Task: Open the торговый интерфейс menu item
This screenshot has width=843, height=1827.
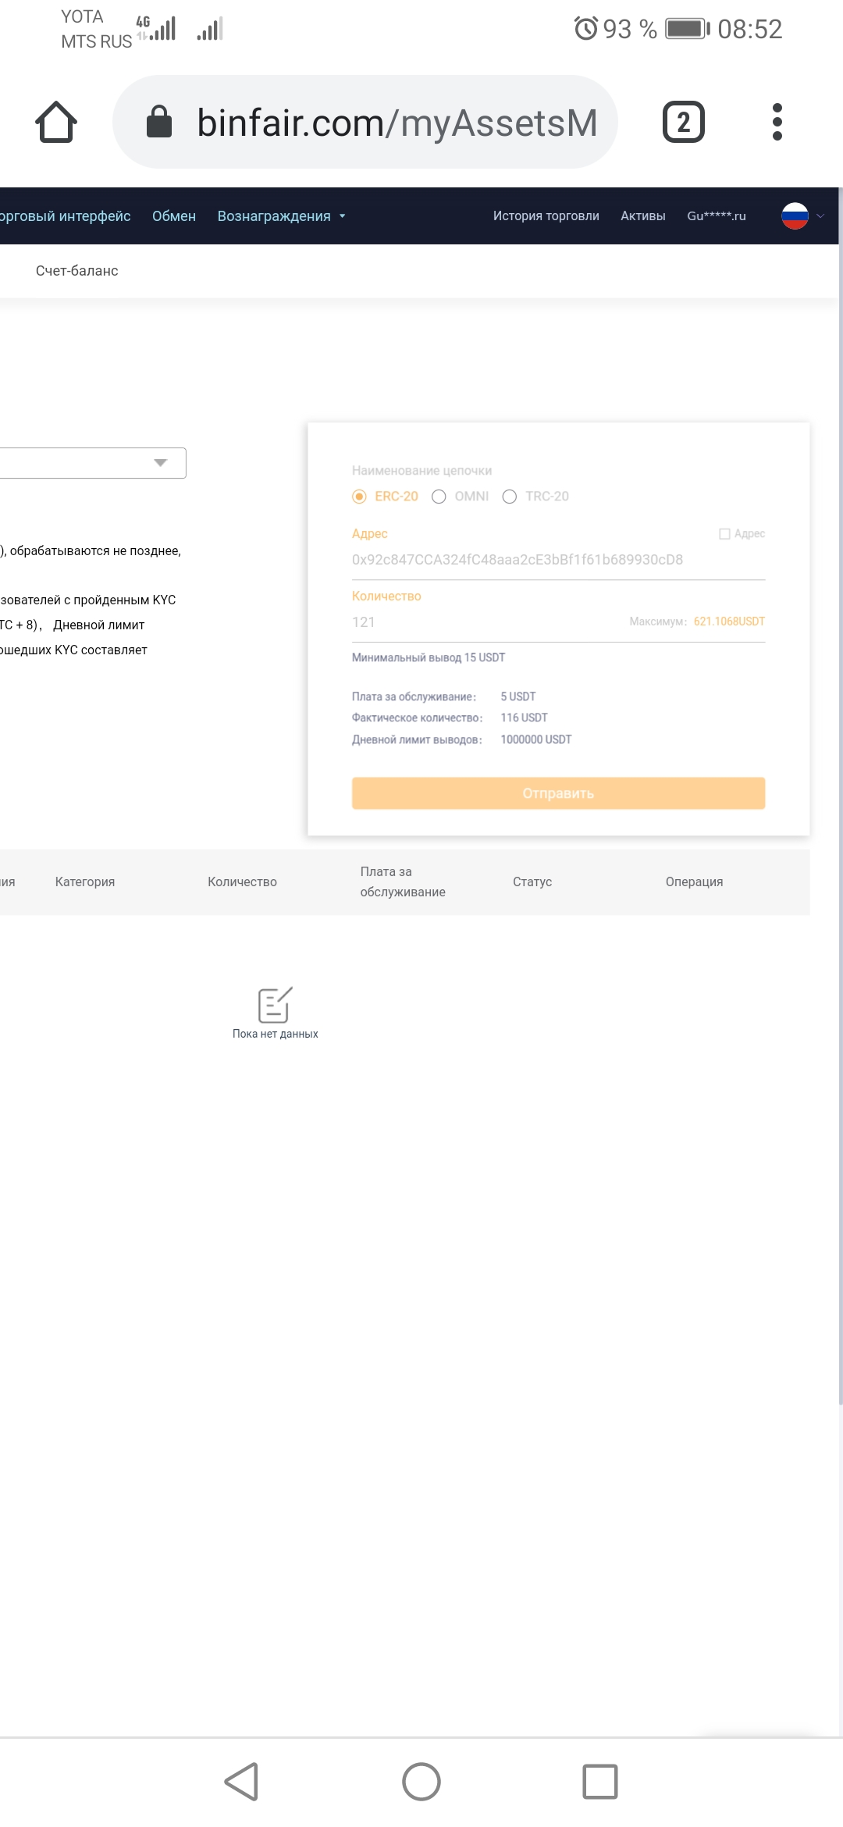Action: [x=66, y=216]
